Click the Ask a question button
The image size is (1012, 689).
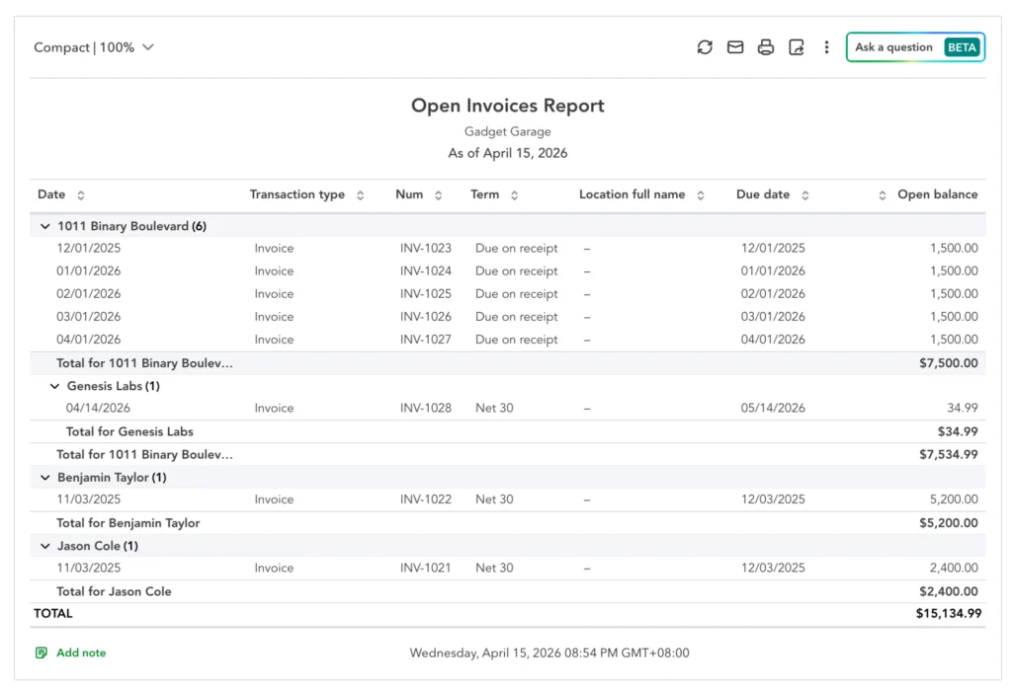[915, 47]
